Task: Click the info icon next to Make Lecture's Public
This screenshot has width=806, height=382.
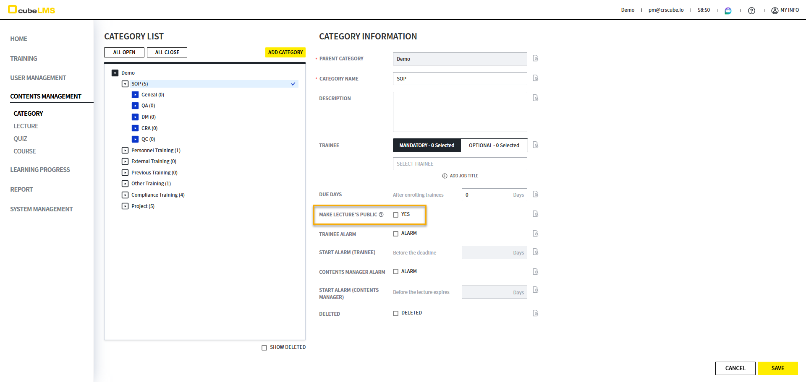Action: pos(381,215)
